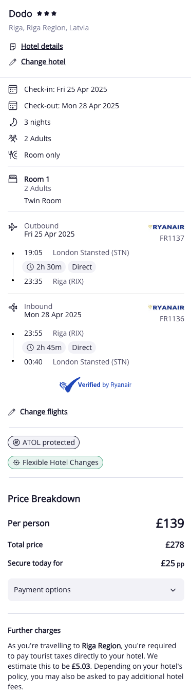Click the ATOL protected badge

tap(44, 442)
